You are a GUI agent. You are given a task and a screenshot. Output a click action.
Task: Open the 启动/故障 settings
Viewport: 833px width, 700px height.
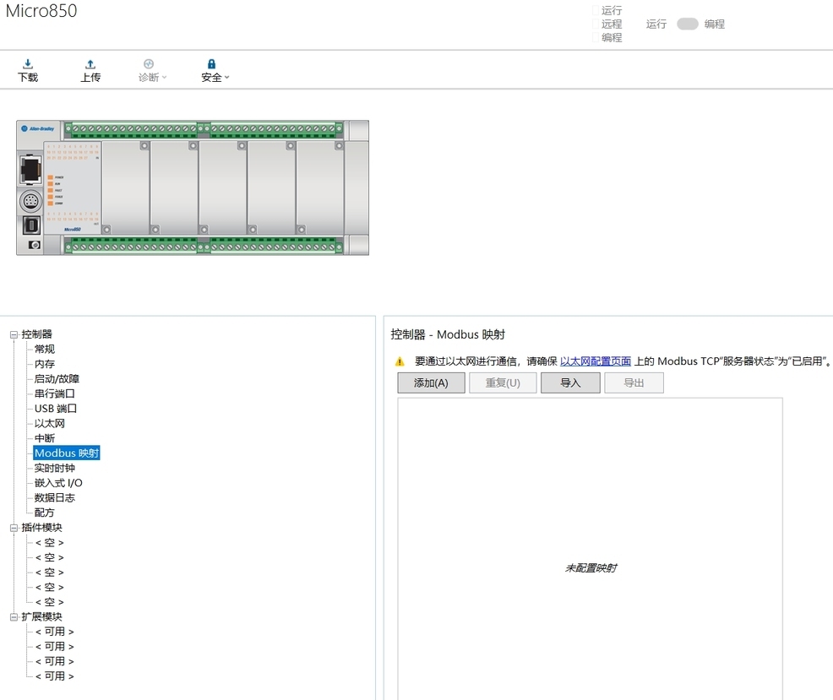click(x=57, y=378)
